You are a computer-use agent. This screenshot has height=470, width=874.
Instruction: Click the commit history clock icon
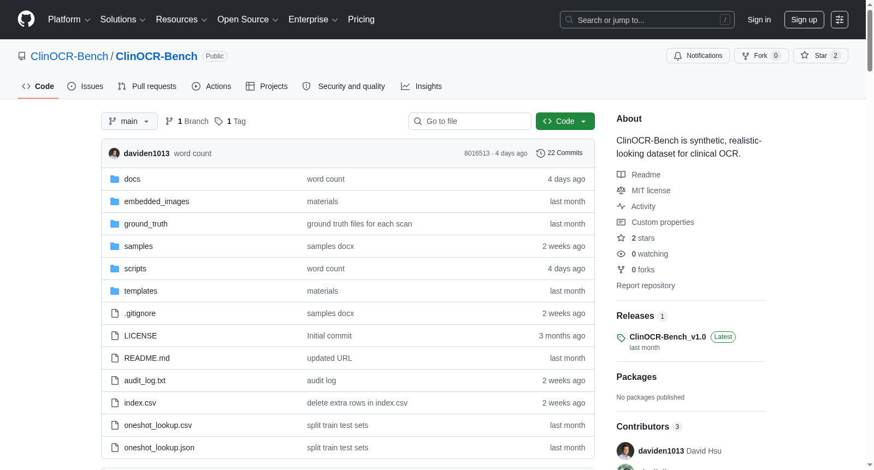pyautogui.click(x=541, y=153)
